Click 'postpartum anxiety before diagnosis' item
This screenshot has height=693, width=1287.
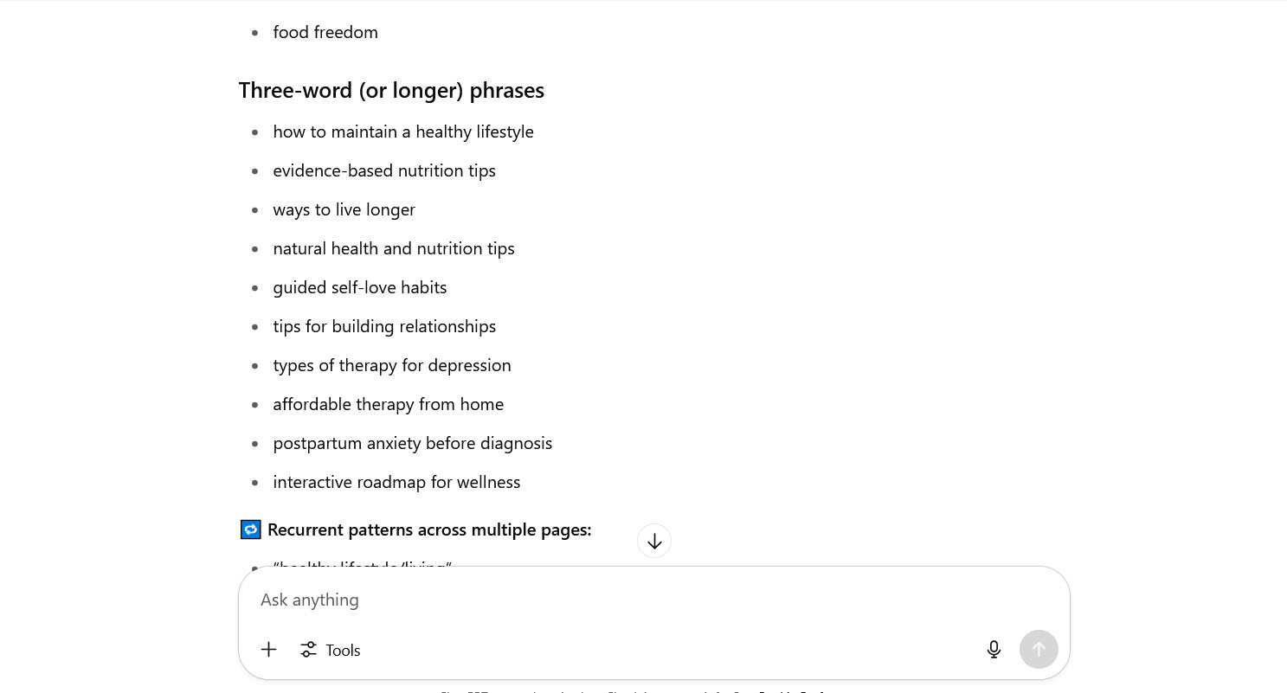click(x=413, y=444)
